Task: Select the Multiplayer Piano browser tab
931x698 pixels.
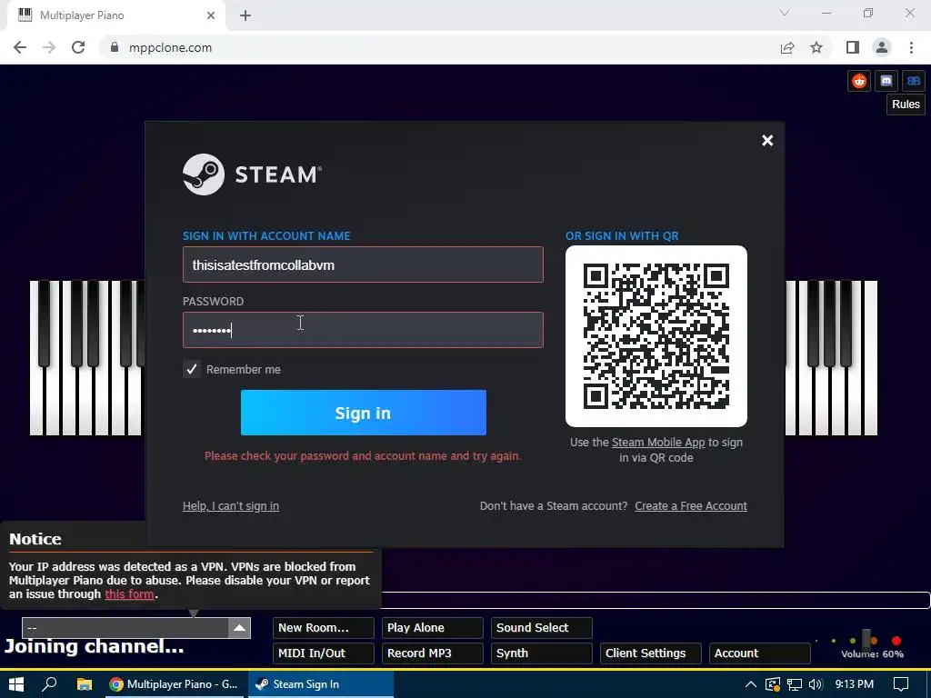Action: click(x=115, y=15)
